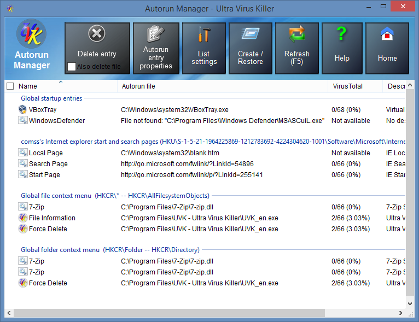Click the File Information UVK icon

click(23, 218)
